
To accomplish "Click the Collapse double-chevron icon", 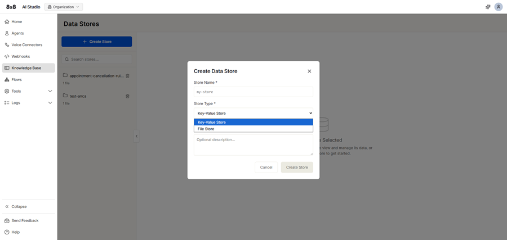I will pos(7,206).
